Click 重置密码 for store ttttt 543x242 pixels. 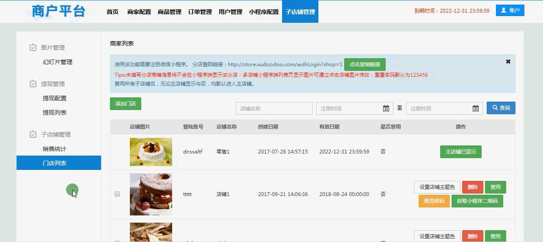[434, 201]
